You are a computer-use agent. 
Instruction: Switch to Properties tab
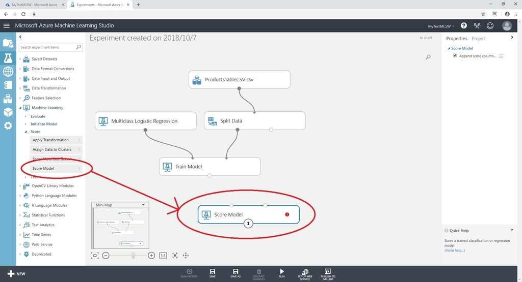(456, 39)
